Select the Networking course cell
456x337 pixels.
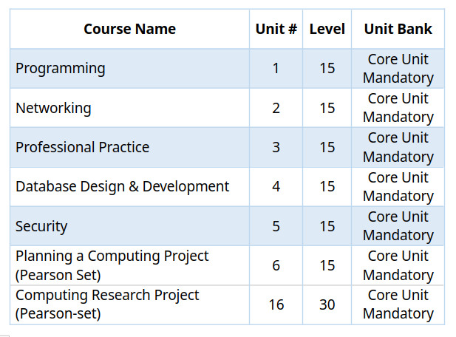click(129, 108)
